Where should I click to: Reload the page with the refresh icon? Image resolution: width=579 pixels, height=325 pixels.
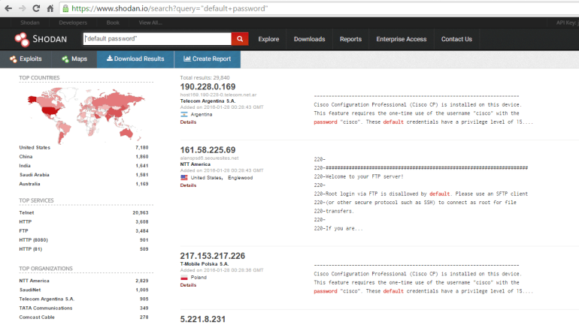(36, 8)
